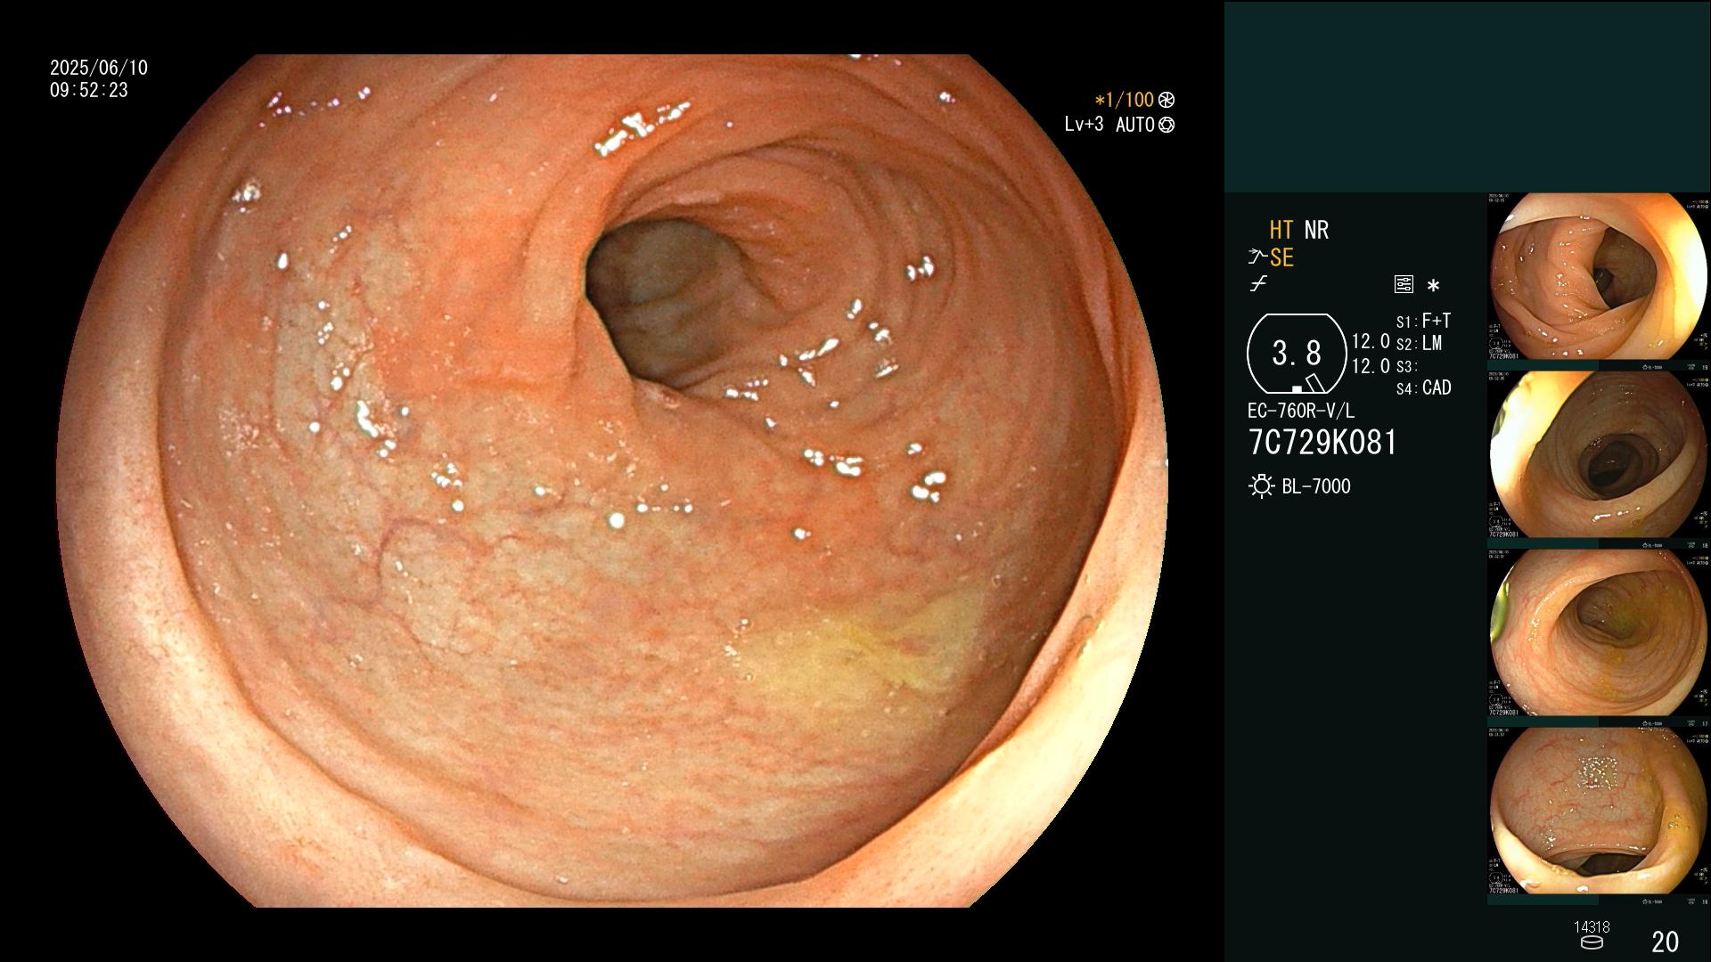Open the sliders settings icon

pyautogui.click(x=1404, y=284)
